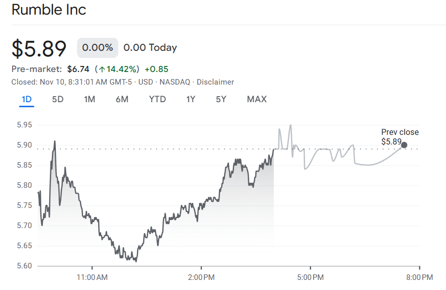
Task: Click the NASDAQ exchange label
Action: (x=174, y=82)
